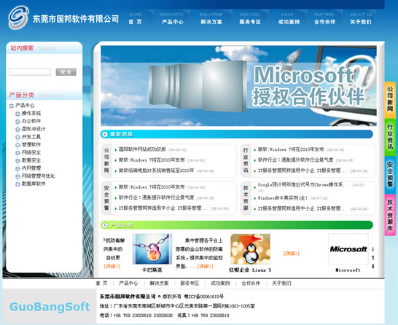Open Windows命令集实例(全) article

pyautogui.click(x=283, y=198)
